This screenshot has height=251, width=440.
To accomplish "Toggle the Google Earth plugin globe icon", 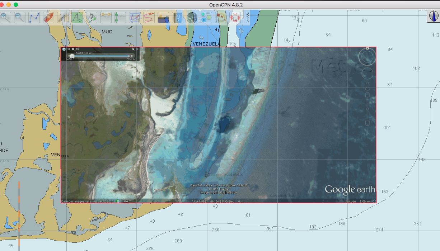I will click(x=192, y=18).
